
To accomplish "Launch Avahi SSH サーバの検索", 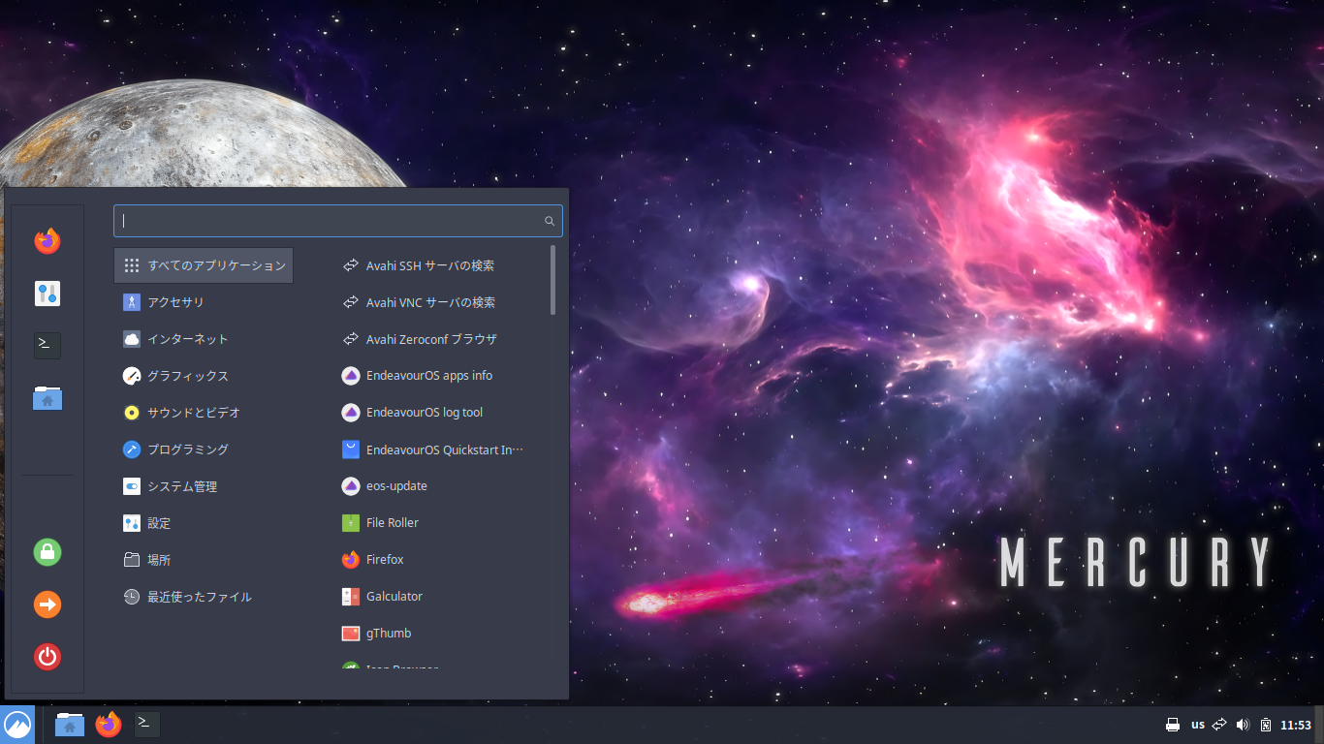I will 441,265.
